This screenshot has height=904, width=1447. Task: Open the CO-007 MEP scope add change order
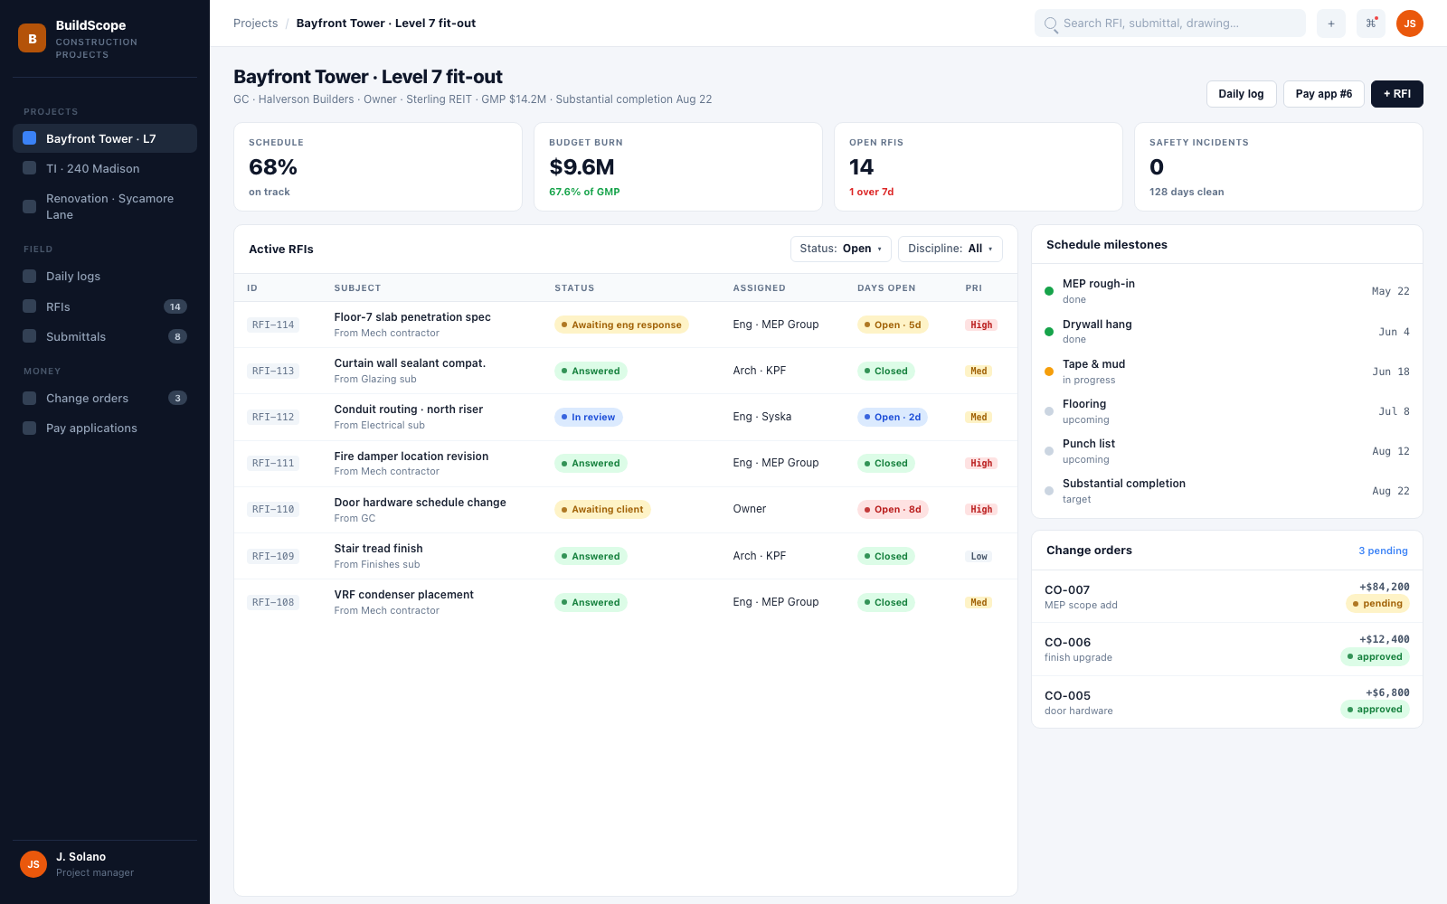pos(1227,597)
